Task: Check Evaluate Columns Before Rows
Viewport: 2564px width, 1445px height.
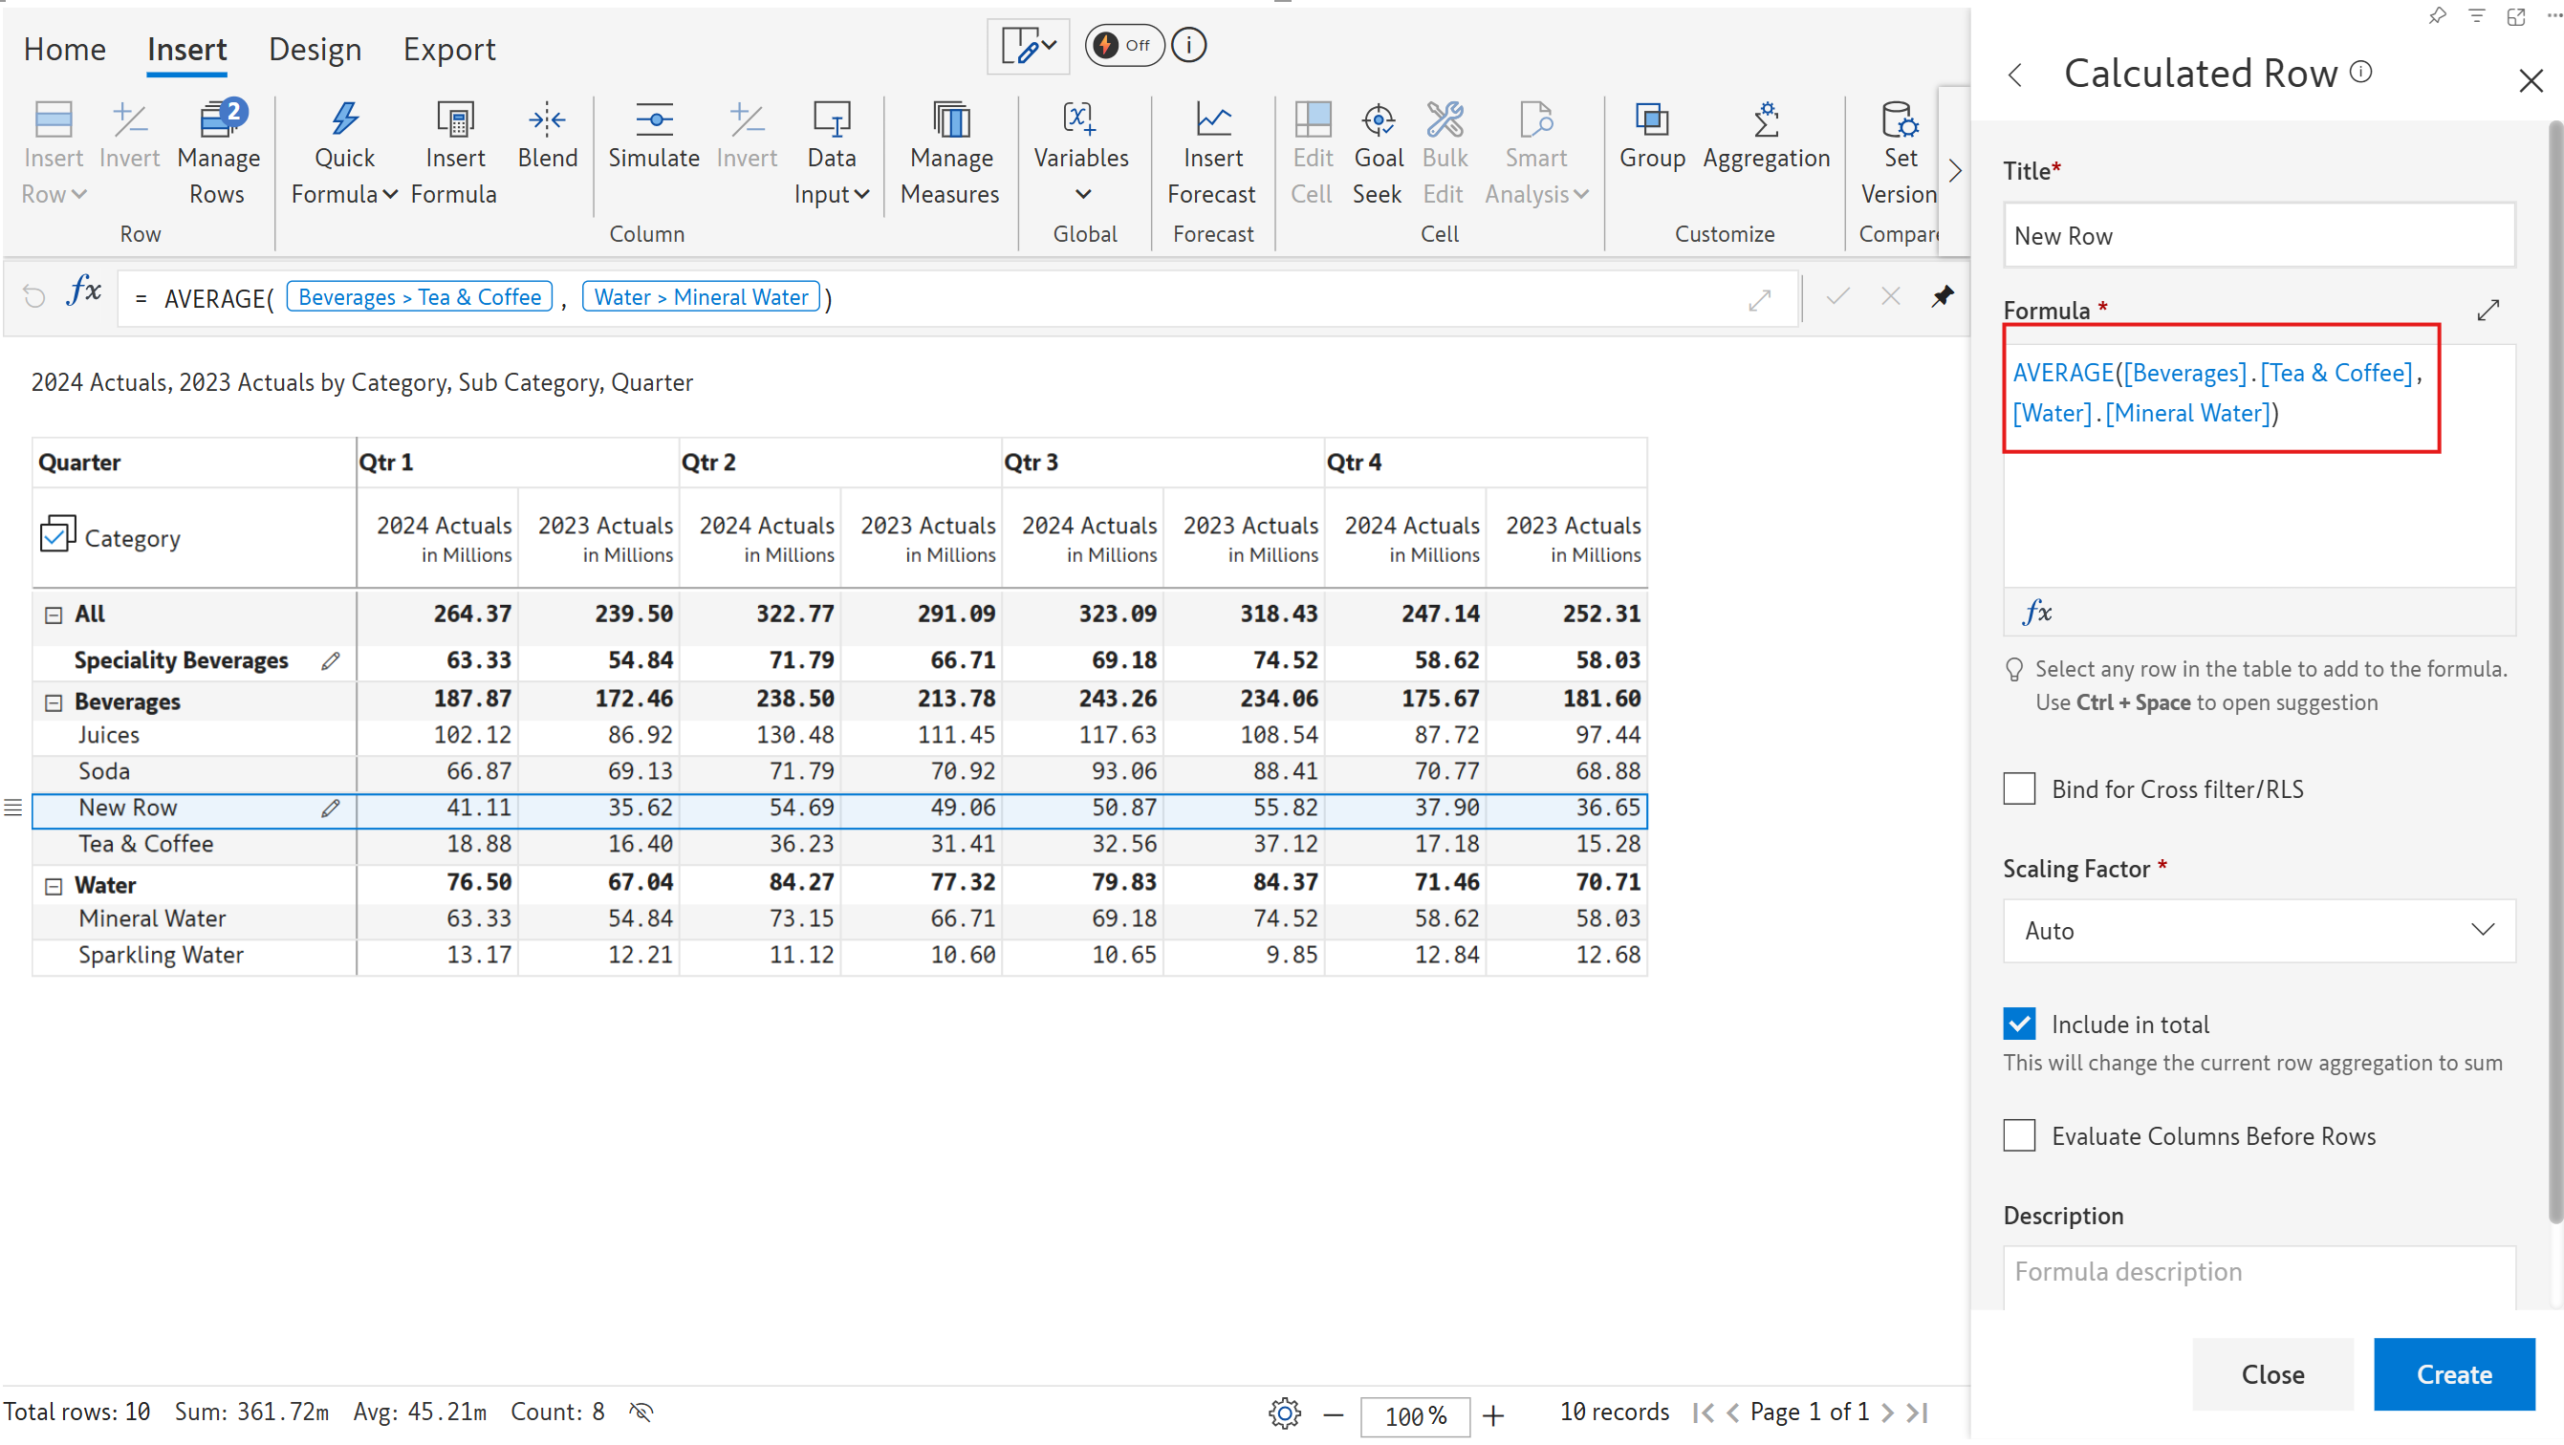Action: 2018,1135
